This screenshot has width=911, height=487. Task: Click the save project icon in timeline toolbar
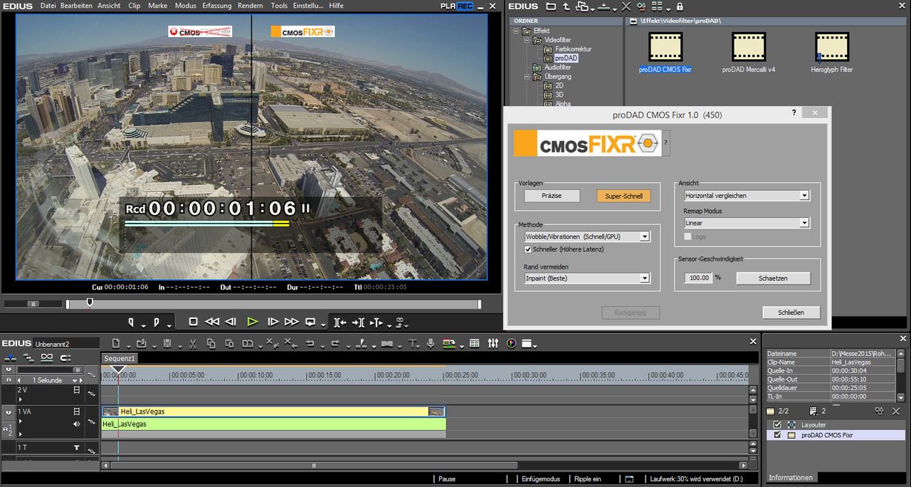coord(167,344)
